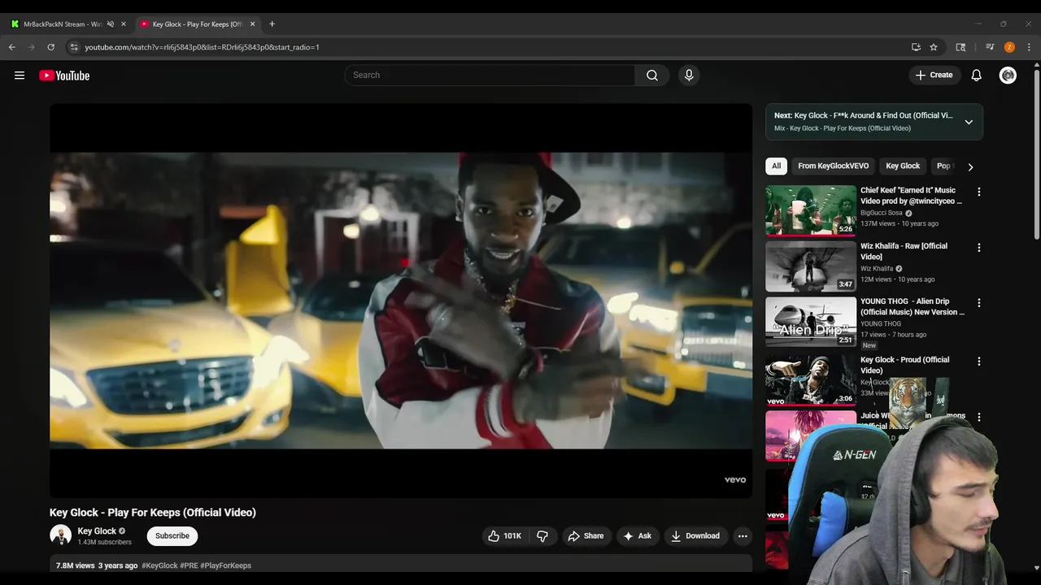Open Chrome media controls icon
Screen dimensions: 1041x585
990,47
